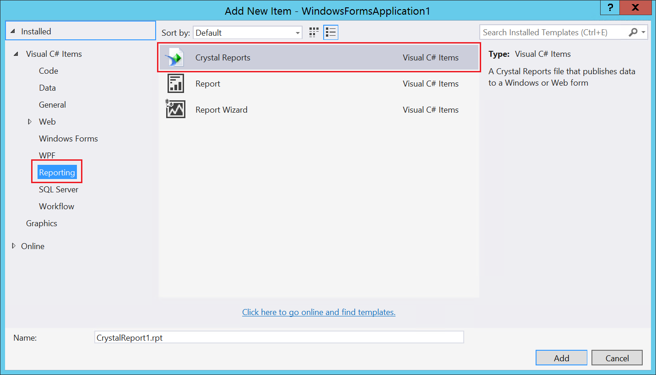Select the Report Wizard item name

pos(222,110)
